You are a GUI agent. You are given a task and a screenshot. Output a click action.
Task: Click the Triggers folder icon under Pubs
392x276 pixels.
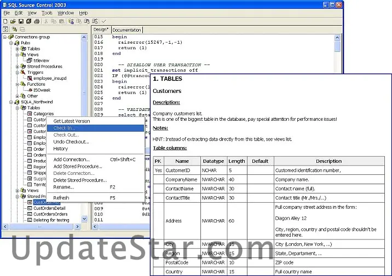click(x=23, y=72)
